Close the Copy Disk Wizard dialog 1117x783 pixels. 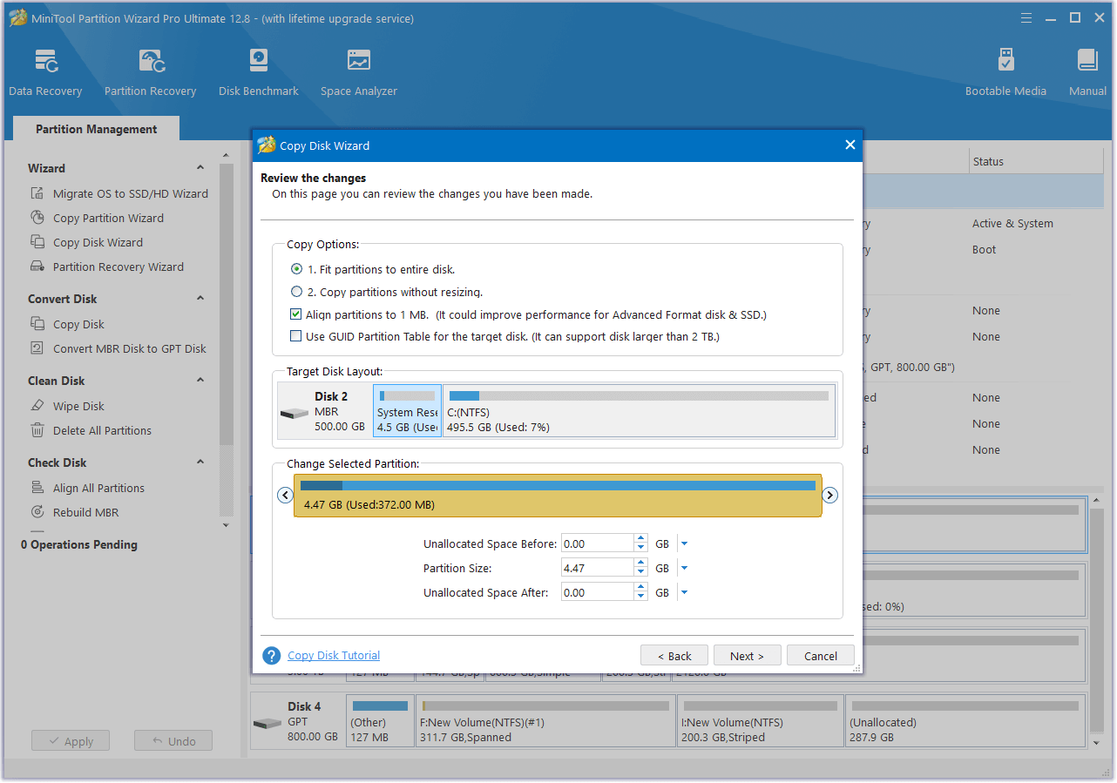tap(850, 145)
